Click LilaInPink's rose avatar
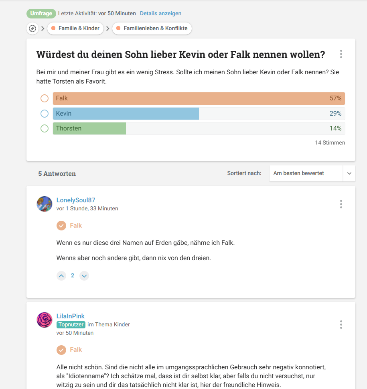 tap(45, 320)
